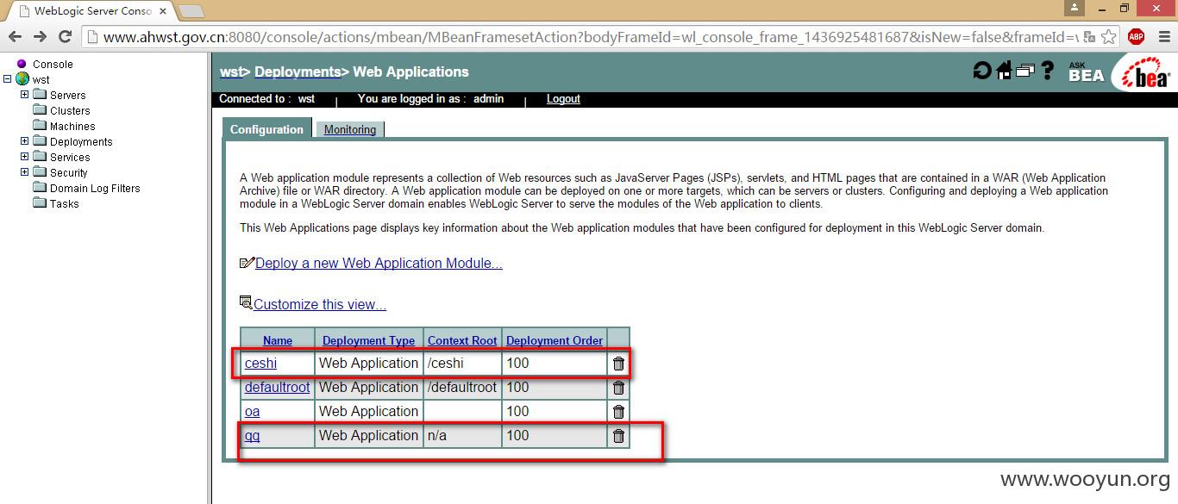Expand the Services tree node
This screenshot has width=1178, height=504.
coord(24,157)
